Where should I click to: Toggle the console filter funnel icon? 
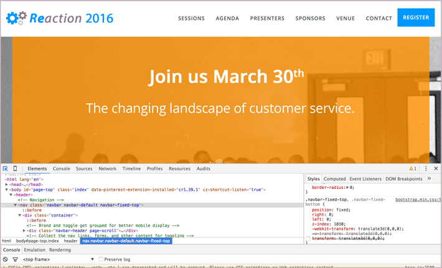(15, 259)
